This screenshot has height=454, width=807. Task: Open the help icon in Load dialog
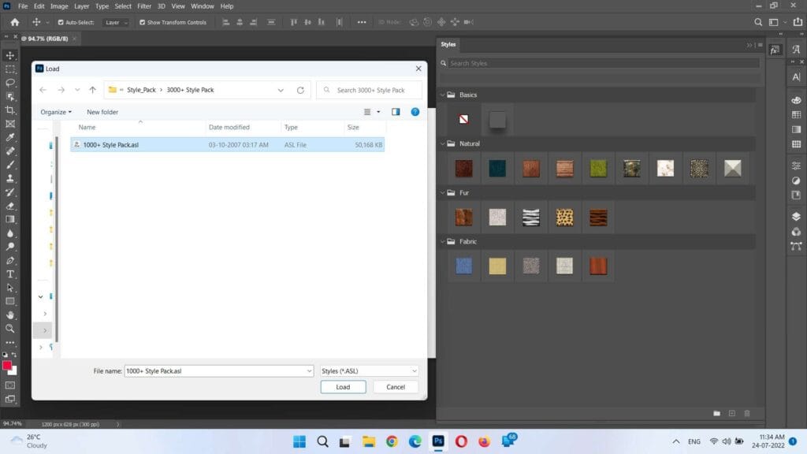(415, 112)
